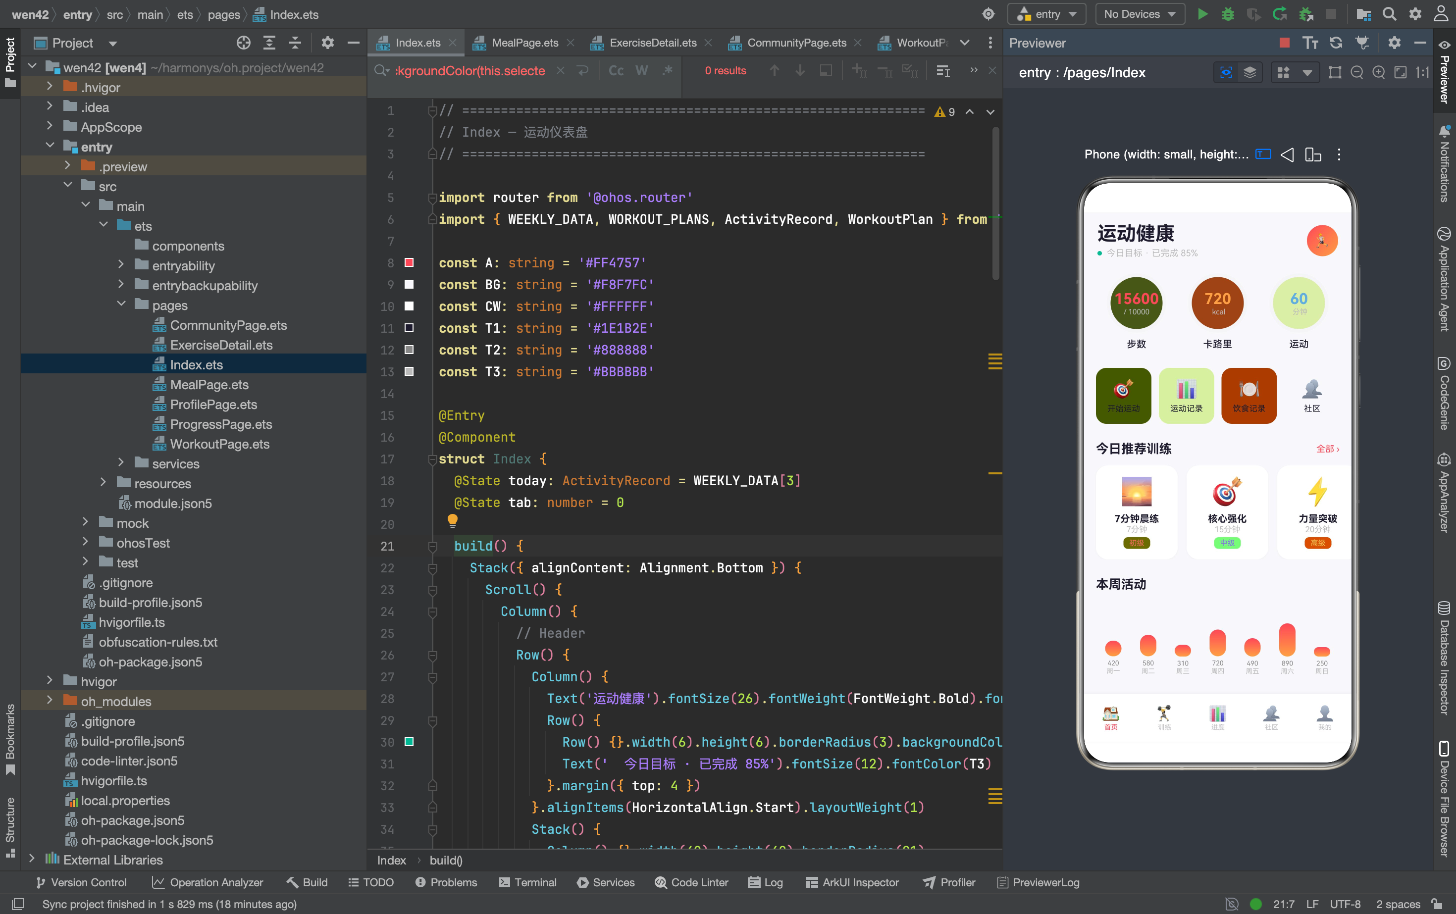Click the green color swatch on line 30
The height and width of the screenshot is (914, 1456).
tap(409, 742)
